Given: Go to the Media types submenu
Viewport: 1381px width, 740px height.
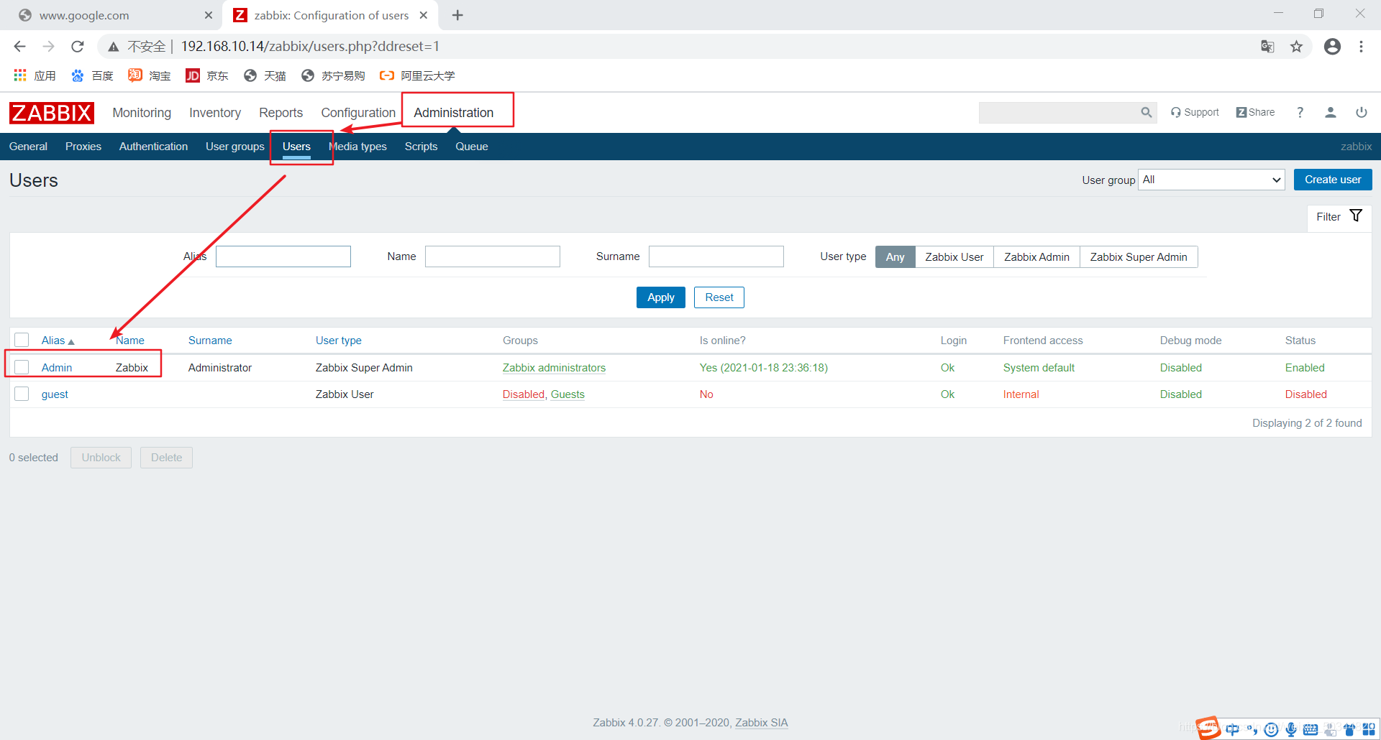Looking at the screenshot, I should click(357, 147).
